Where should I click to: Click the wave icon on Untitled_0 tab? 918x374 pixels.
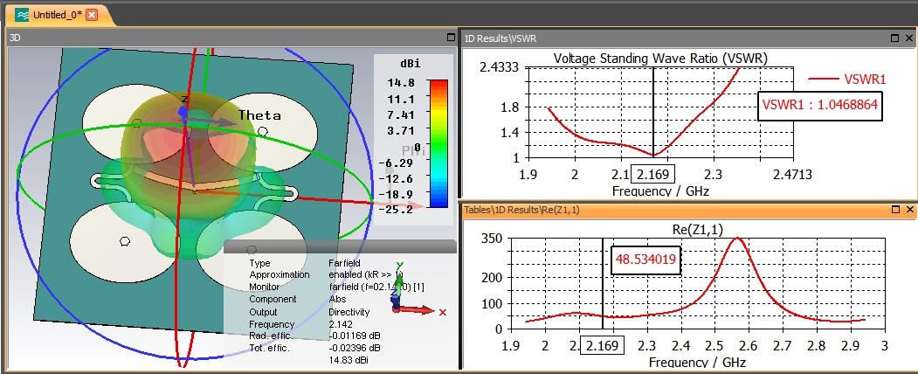coord(22,15)
